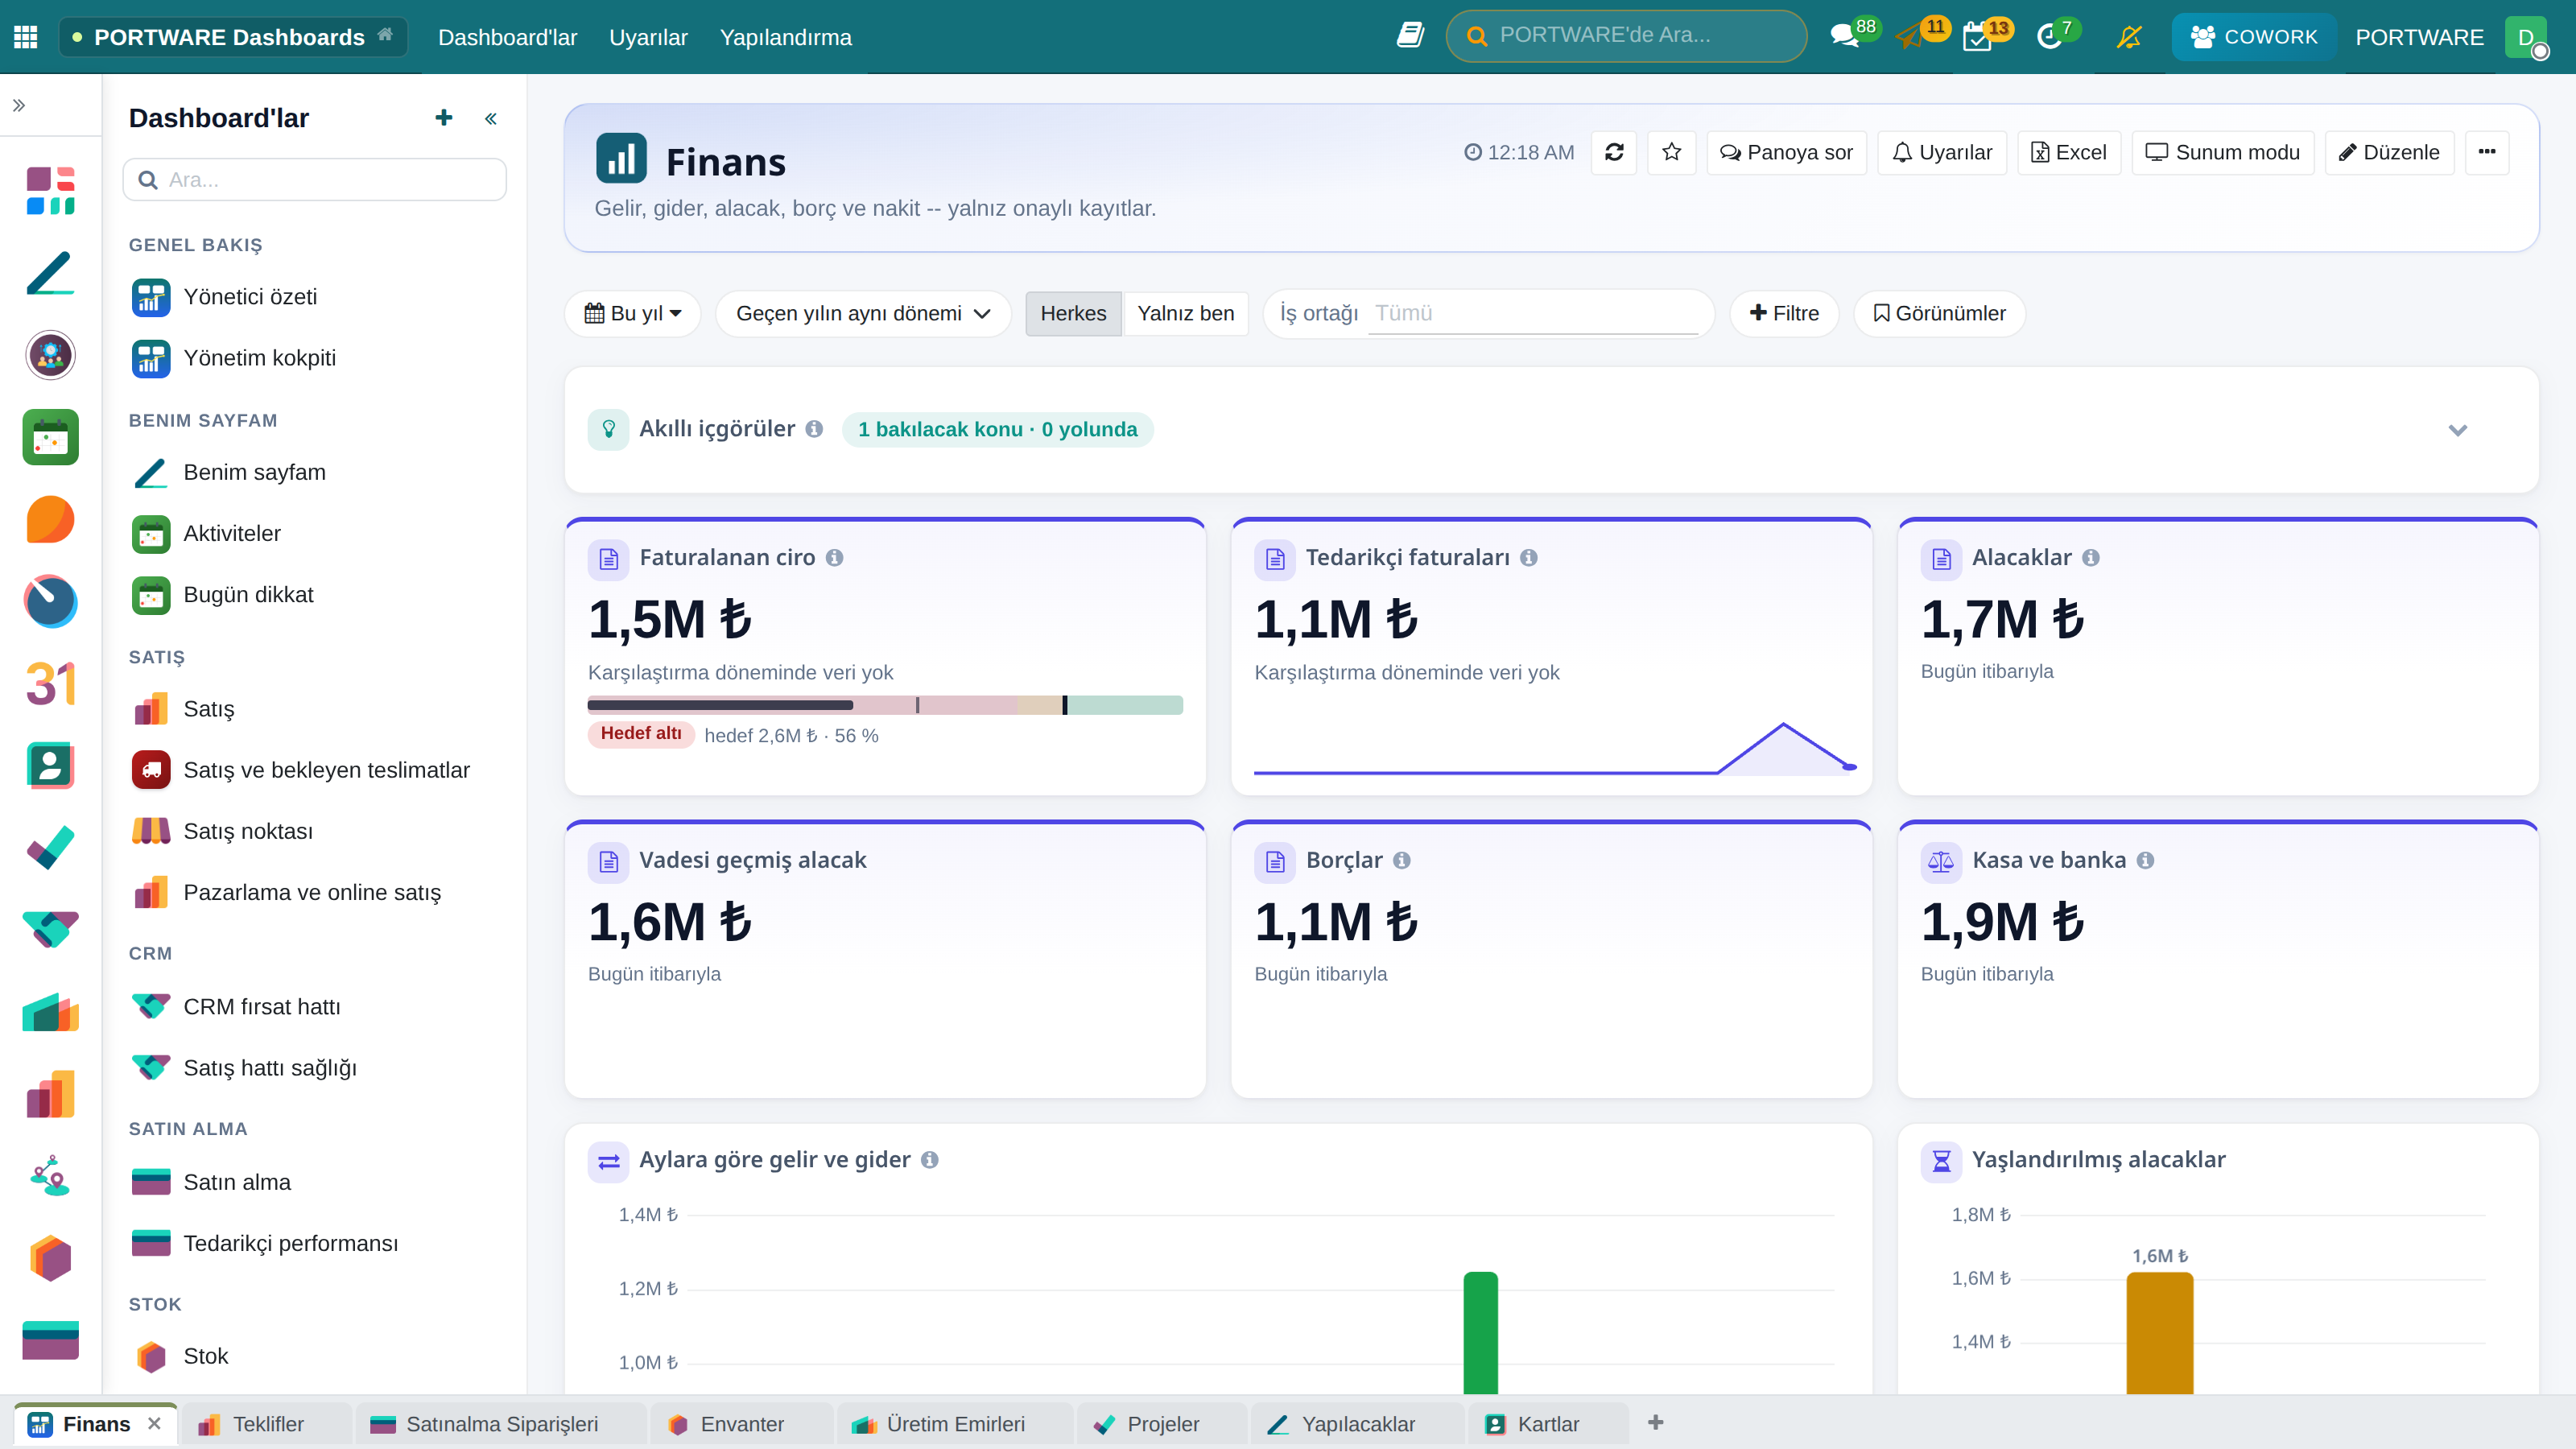This screenshot has height=1449, width=2576.
Task: Click the Hedef altı status badge
Action: pos(640,734)
